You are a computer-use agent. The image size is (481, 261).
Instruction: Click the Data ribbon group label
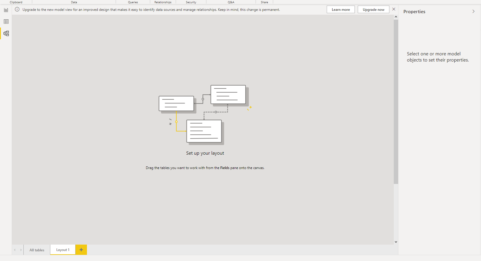(x=74, y=2)
